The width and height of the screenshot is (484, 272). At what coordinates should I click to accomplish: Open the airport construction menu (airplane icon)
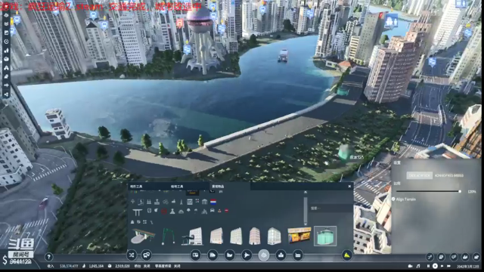coord(247,255)
